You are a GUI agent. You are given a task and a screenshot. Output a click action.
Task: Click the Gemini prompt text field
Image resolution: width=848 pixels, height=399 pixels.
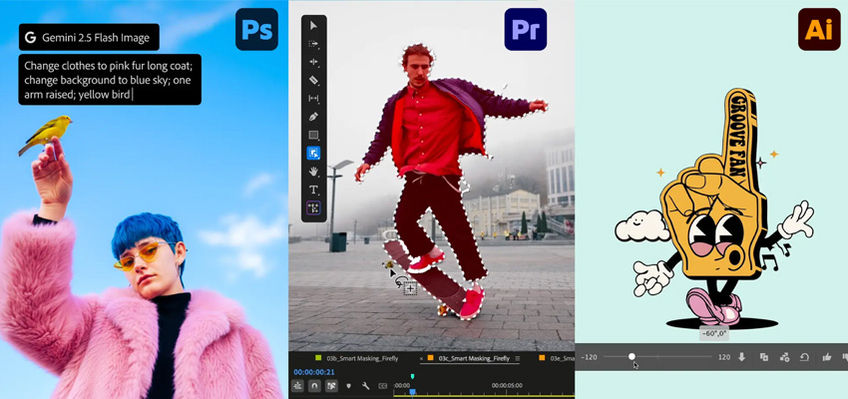coord(109,80)
